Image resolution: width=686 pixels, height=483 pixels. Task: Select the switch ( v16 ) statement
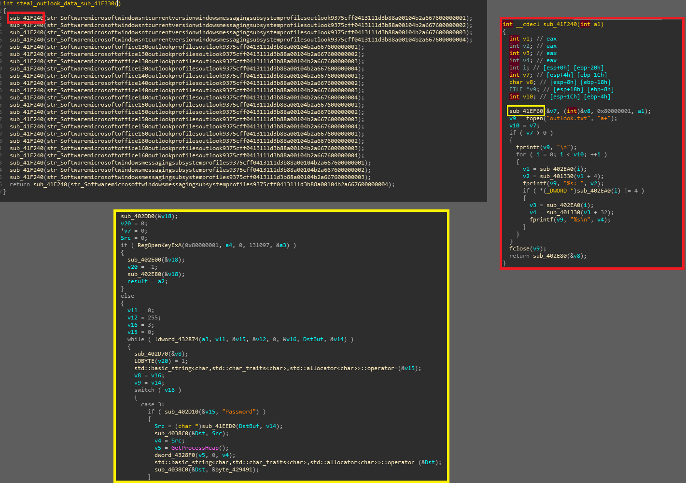pyautogui.click(x=158, y=390)
